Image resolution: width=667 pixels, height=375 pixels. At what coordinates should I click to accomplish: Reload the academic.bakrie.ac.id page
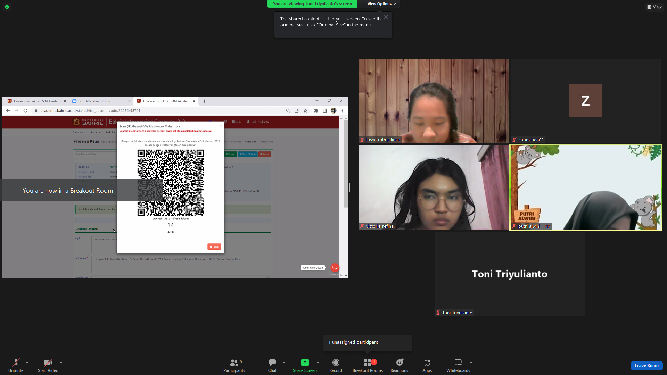[25, 111]
